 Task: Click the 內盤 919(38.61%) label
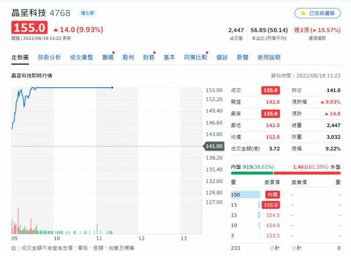(x=252, y=167)
